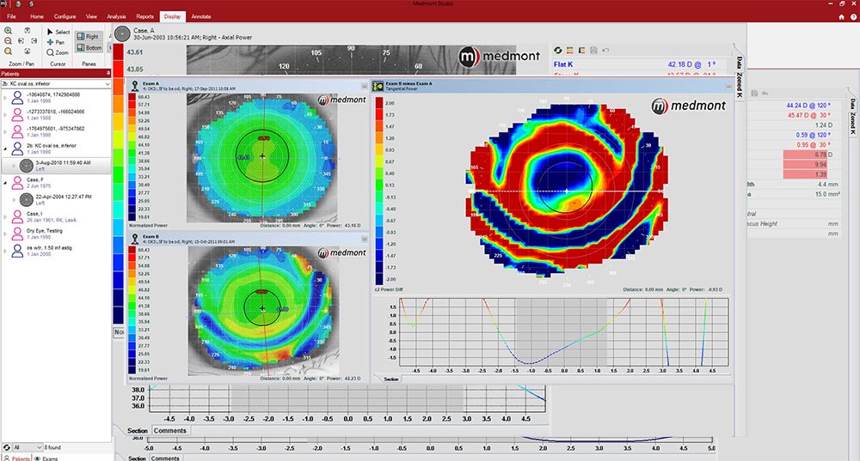Click the Zoom In magnifier icon
The image size is (860, 461).
9,31
